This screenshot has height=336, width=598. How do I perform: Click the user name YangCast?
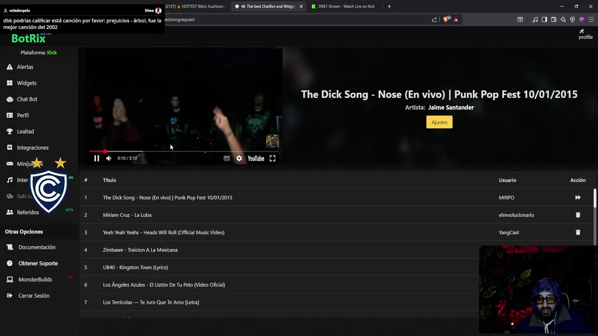coord(509,232)
